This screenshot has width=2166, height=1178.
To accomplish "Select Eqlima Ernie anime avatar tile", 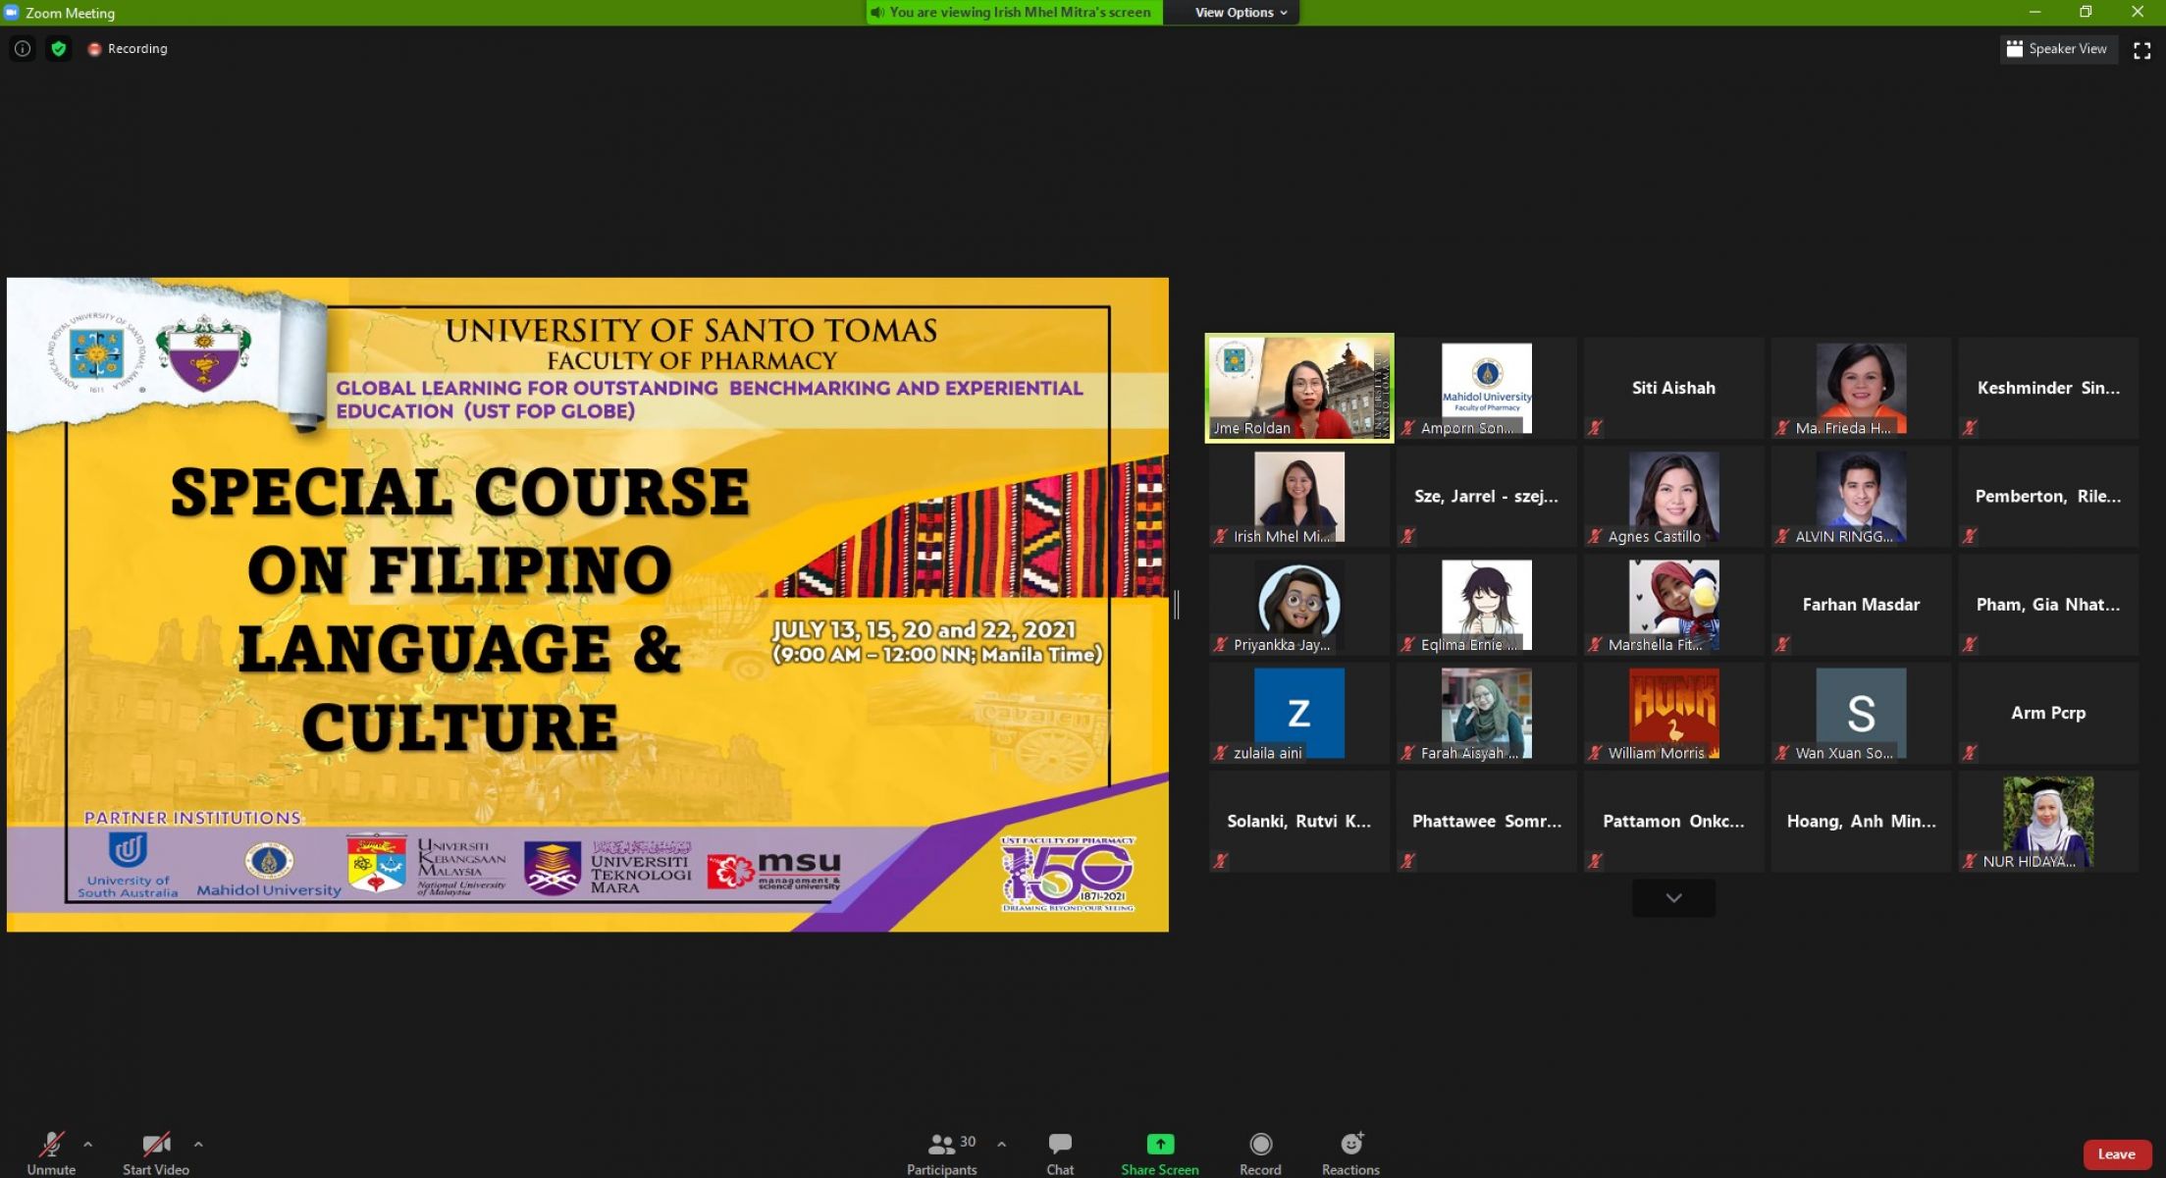I will tap(1487, 605).
